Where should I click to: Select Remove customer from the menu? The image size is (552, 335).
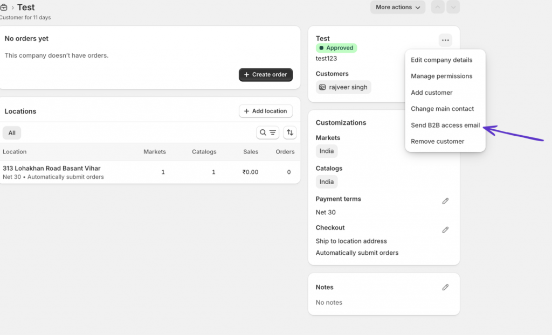point(438,141)
